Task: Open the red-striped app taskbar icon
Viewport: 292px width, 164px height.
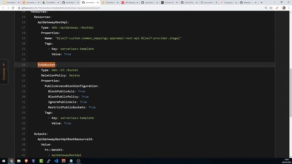Action: 63,161
